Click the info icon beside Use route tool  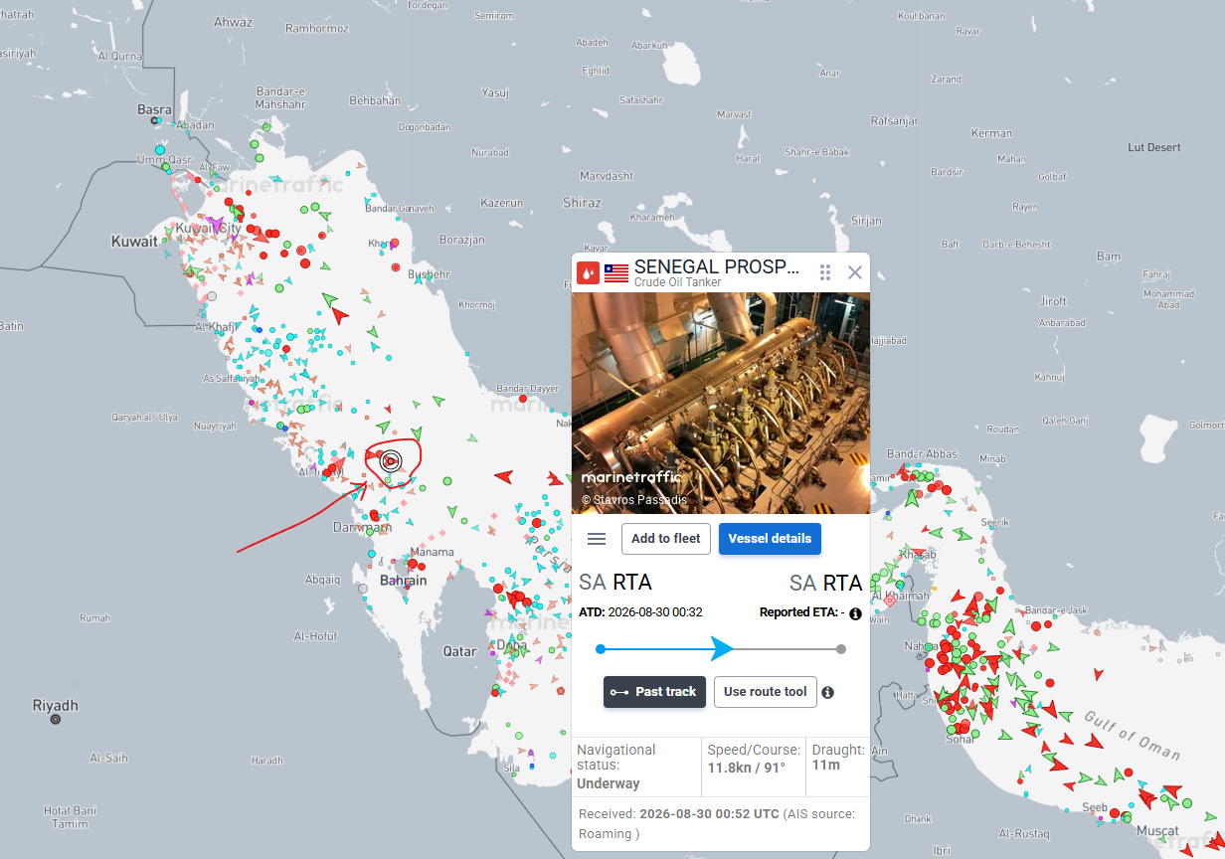[827, 692]
